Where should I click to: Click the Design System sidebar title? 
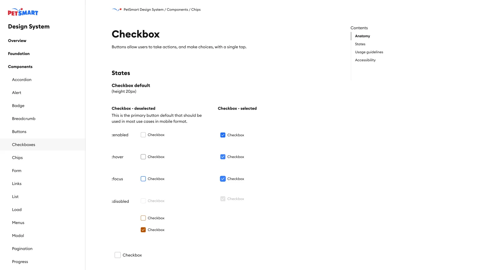(x=29, y=26)
